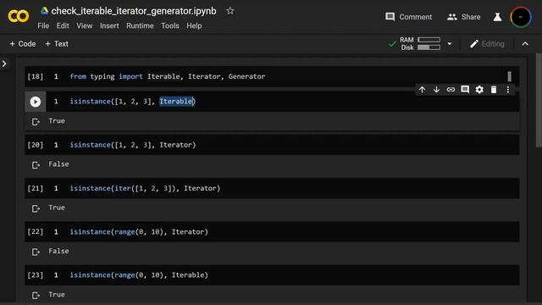The image size is (542, 305).
Task: Click the Comment button
Action: 408,17
